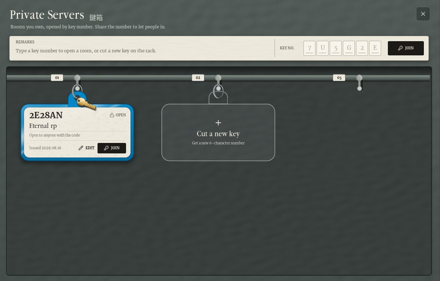Screen dimensions: 440x281
Task: Click the second key number box showing U
Action: click(x=323, y=48)
